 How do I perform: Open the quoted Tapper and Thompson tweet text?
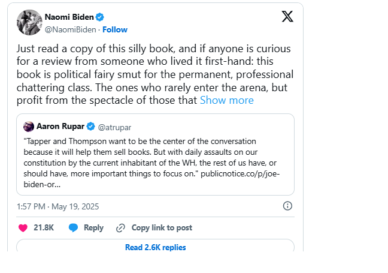(154, 160)
